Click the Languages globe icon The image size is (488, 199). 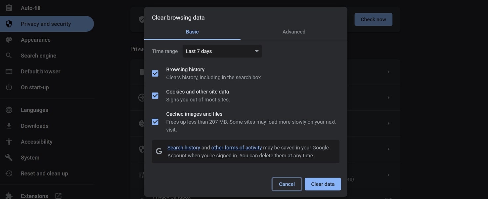9,110
